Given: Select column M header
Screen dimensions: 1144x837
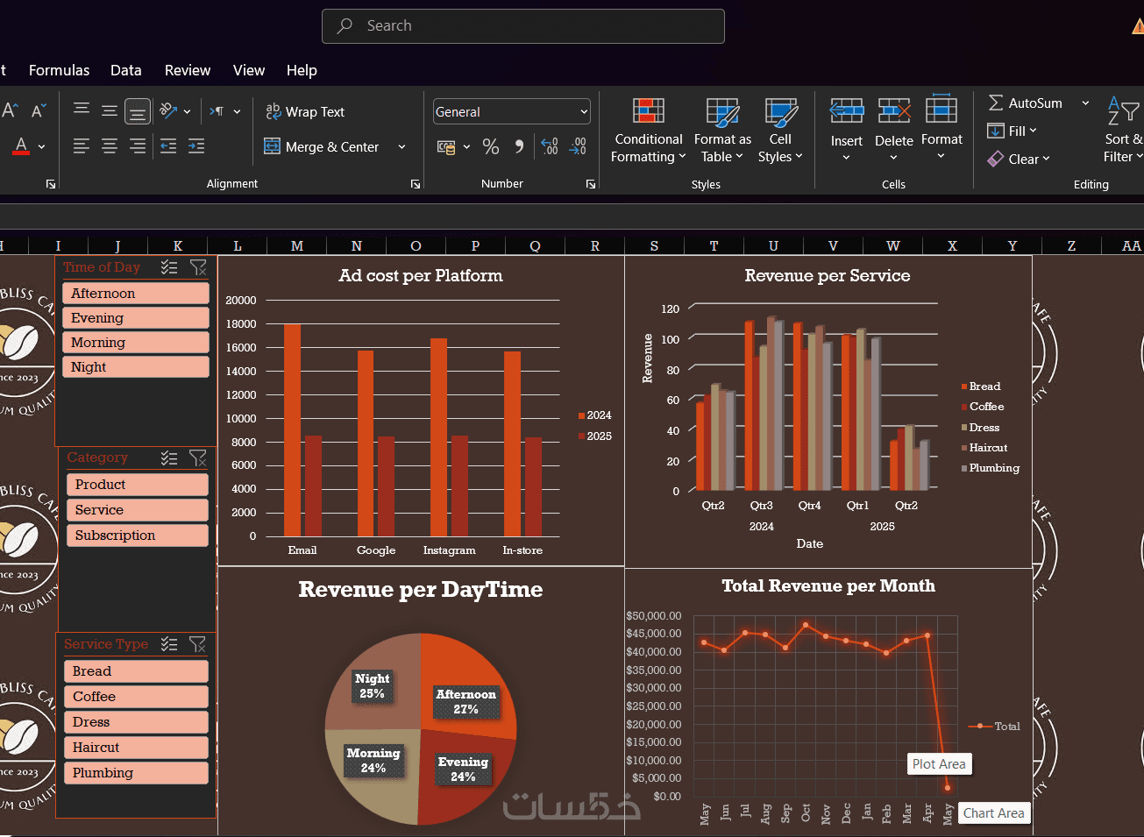Looking at the screenshot, I should click(x=297, y=245).
